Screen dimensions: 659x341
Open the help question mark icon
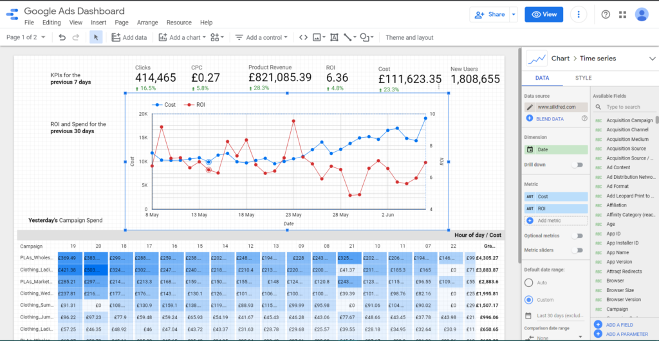[x=606, y=14]
